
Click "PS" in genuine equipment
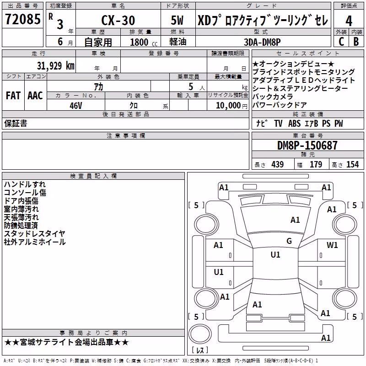[x=326, y=124]
